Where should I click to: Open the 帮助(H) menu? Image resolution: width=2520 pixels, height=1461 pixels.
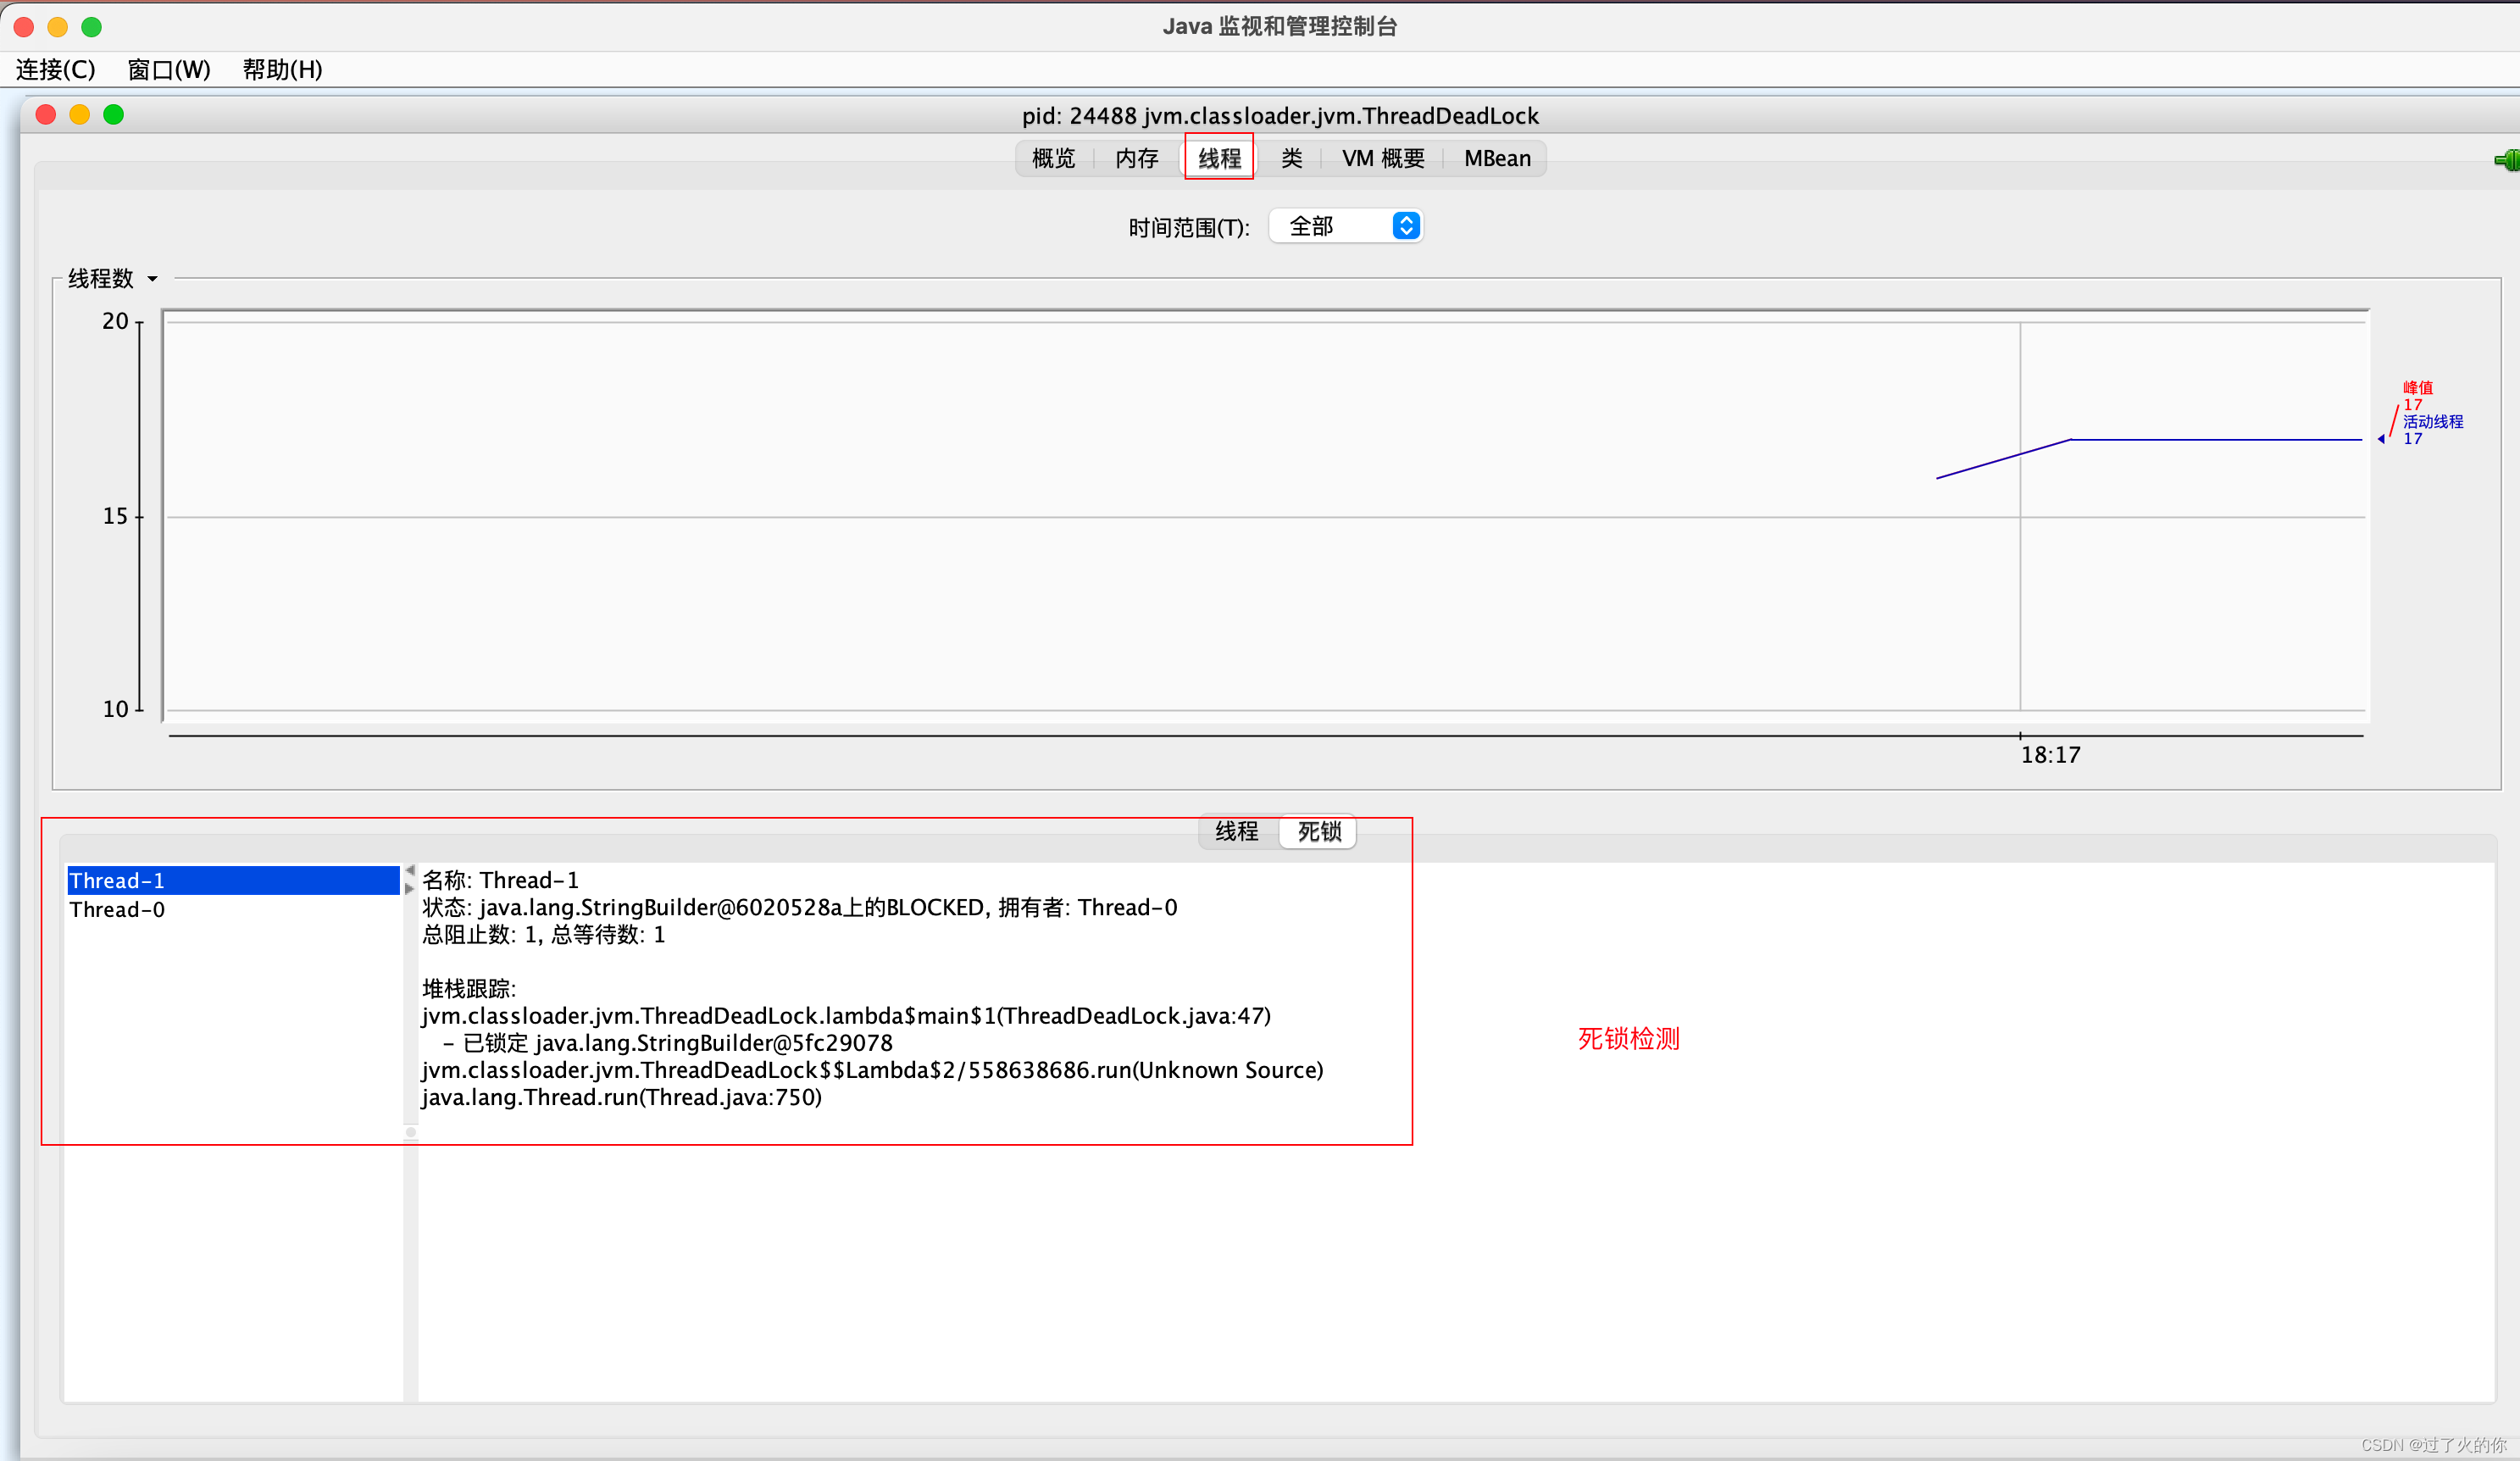click(x=282, y=69)
